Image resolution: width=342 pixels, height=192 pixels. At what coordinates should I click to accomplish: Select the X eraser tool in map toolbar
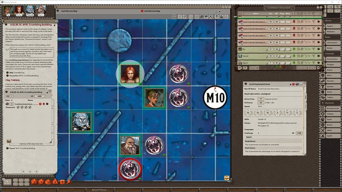click(211, 17)
